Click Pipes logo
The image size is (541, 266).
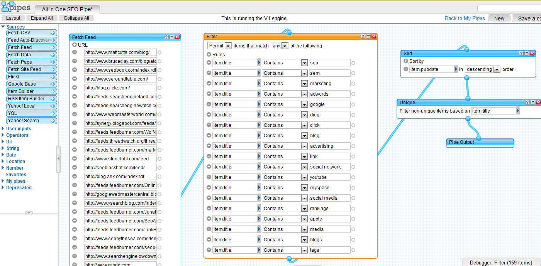click(16, 7)
